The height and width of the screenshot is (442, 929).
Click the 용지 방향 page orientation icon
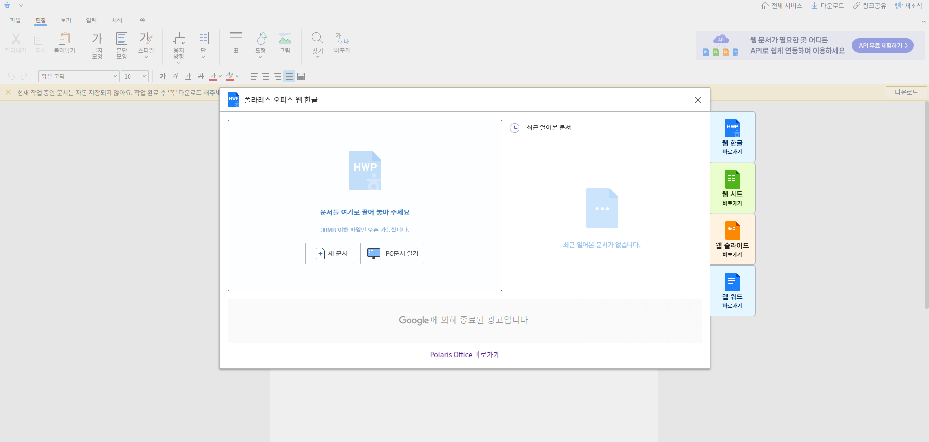pos(179,39)
